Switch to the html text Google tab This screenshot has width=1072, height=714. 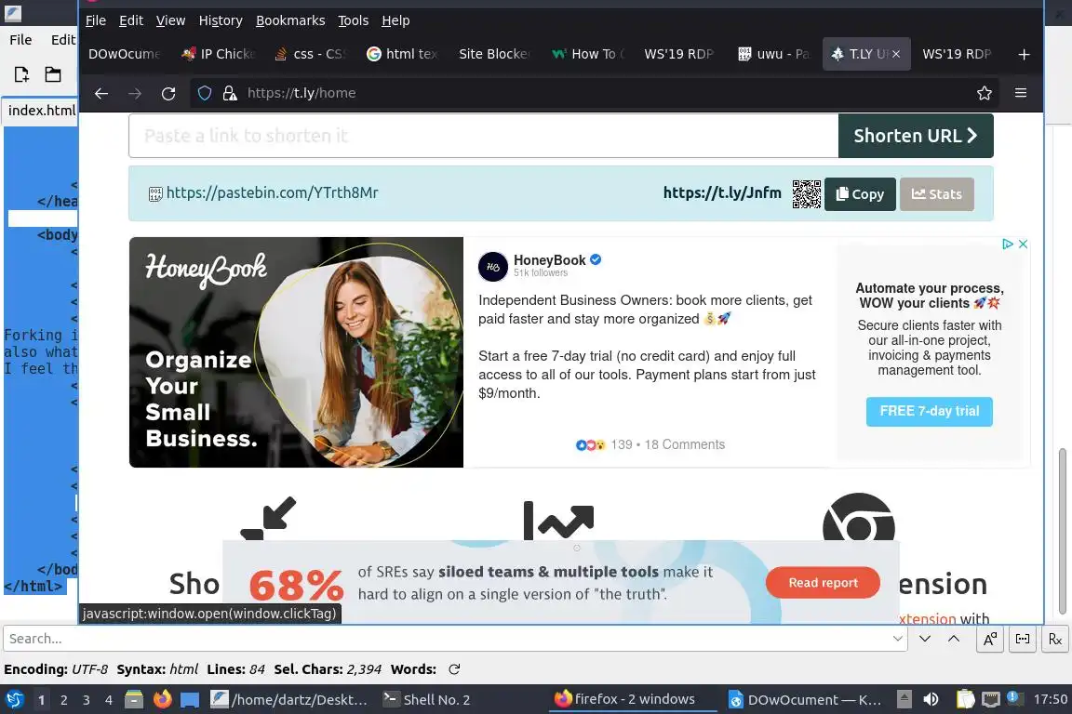403,54
